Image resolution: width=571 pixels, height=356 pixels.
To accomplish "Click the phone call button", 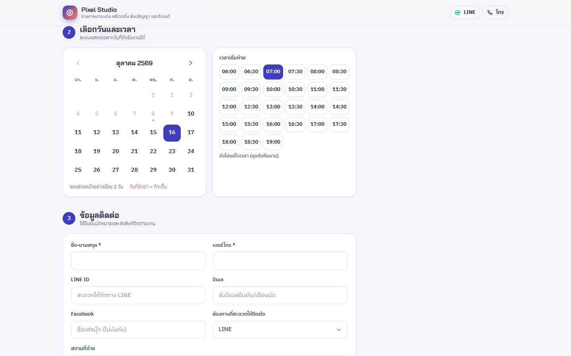I will tap(495, 13).
